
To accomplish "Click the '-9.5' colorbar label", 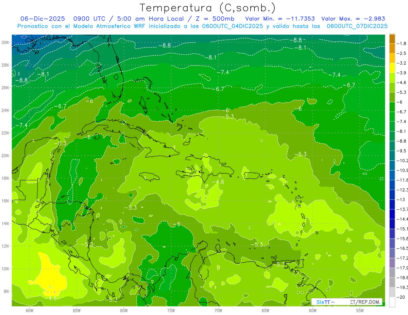I will pyautogui.click(x=402, y=151).
